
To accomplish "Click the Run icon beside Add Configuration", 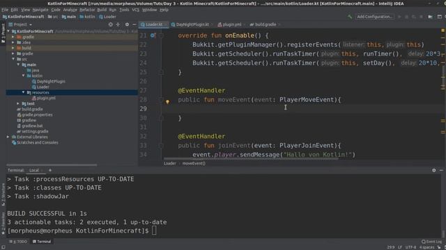I will 399,17.
